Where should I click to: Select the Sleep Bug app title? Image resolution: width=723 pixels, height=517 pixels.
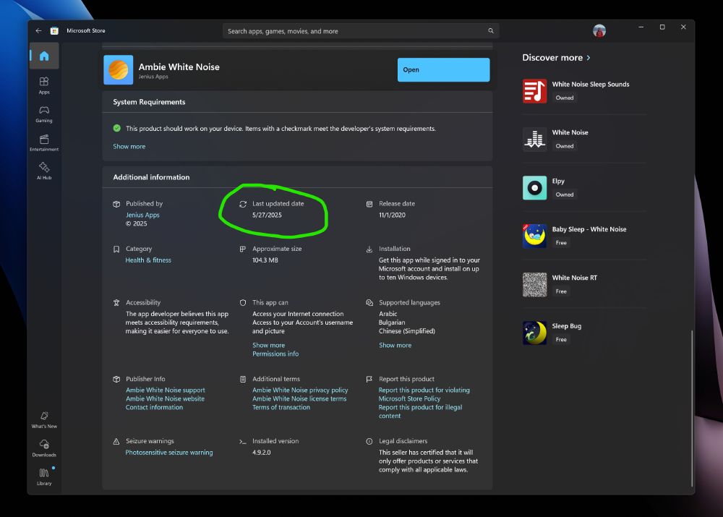tap(567, 326)
